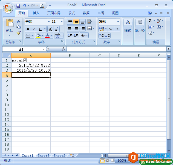Expand the formula bar

[x=168, y=49]
